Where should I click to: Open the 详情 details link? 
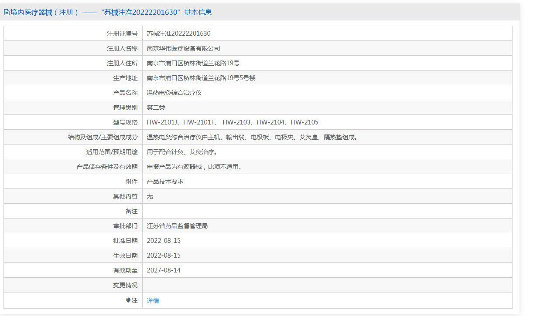pyautogui.click(x=153, y=301)
